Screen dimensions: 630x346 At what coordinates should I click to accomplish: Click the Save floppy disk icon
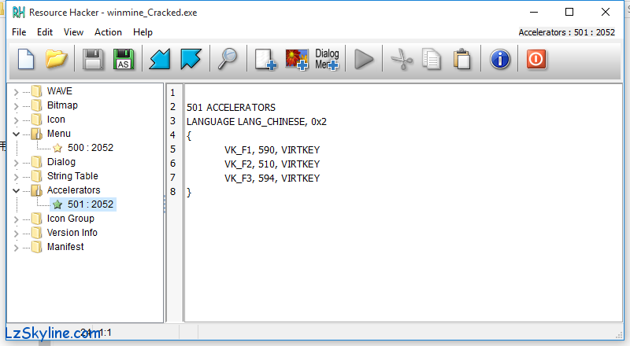click(94, 60)
